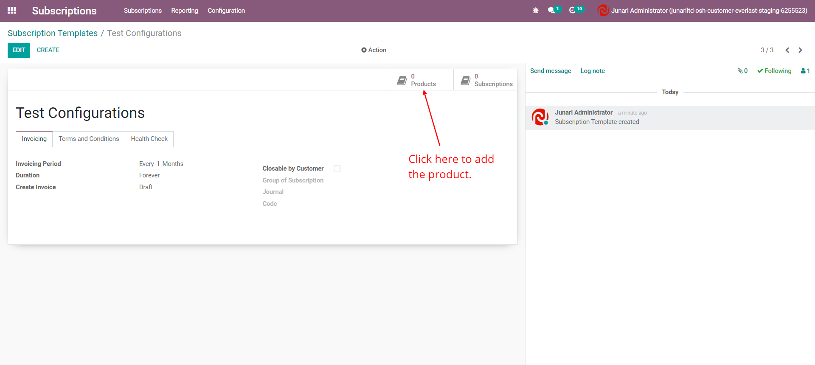Open attachments paperclip counter

742,71
